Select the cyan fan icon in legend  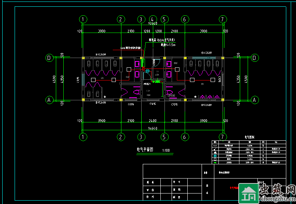(215, 155)
